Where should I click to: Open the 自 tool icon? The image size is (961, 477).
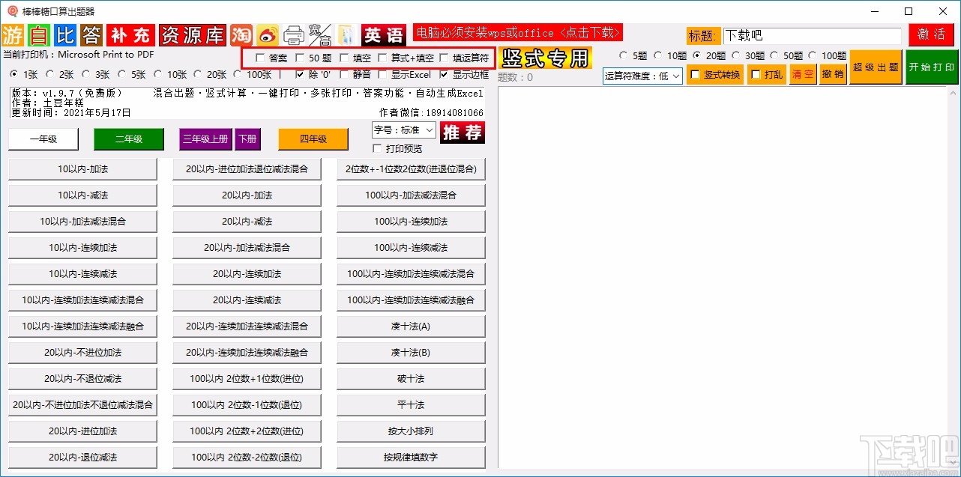tap(37, 34)
